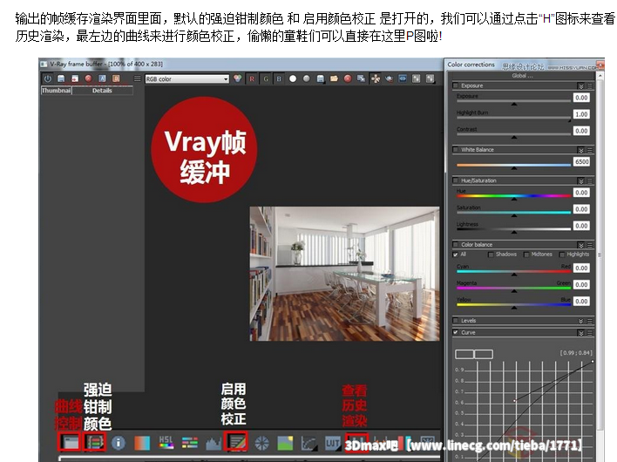Toggle color balance colored bars icon
617x462 pixels.
click(x=190, y=443)
